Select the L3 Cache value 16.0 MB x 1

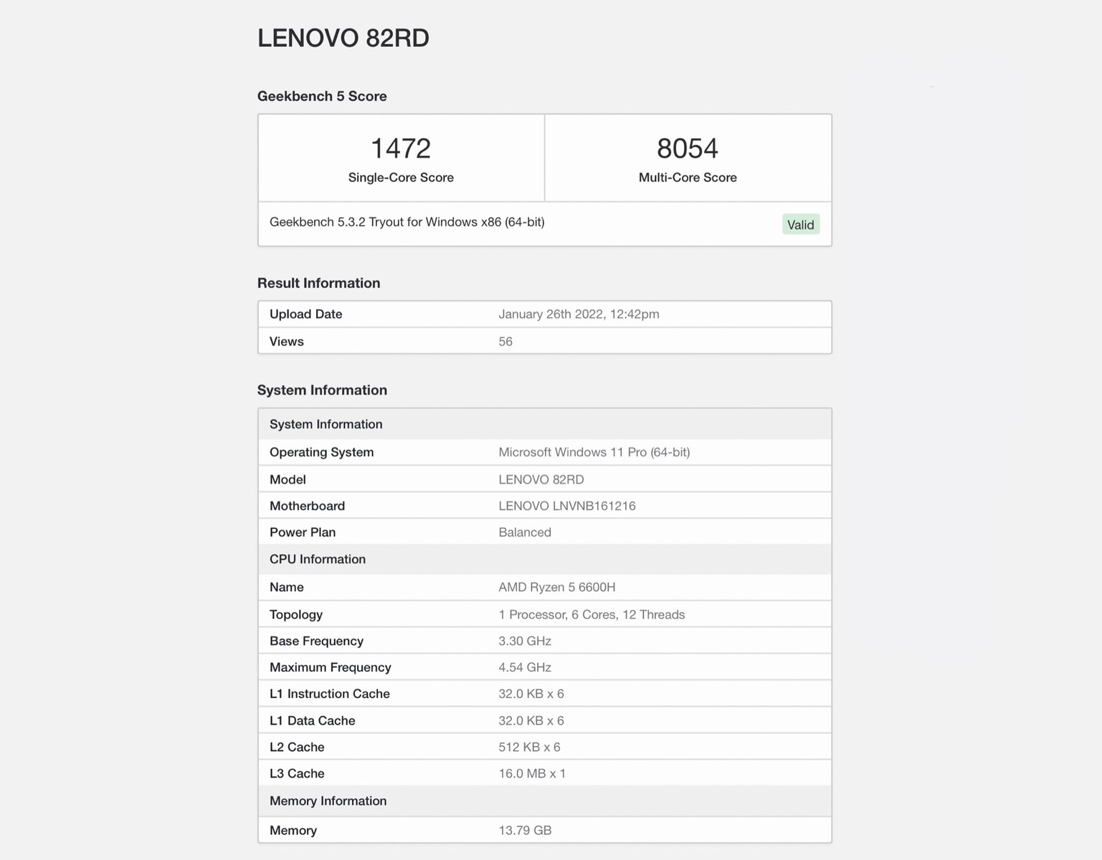(x=532, y=773)
